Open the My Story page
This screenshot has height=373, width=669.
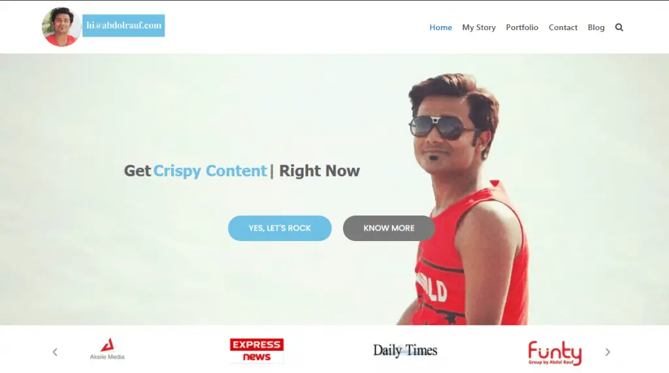click(479, 27)
